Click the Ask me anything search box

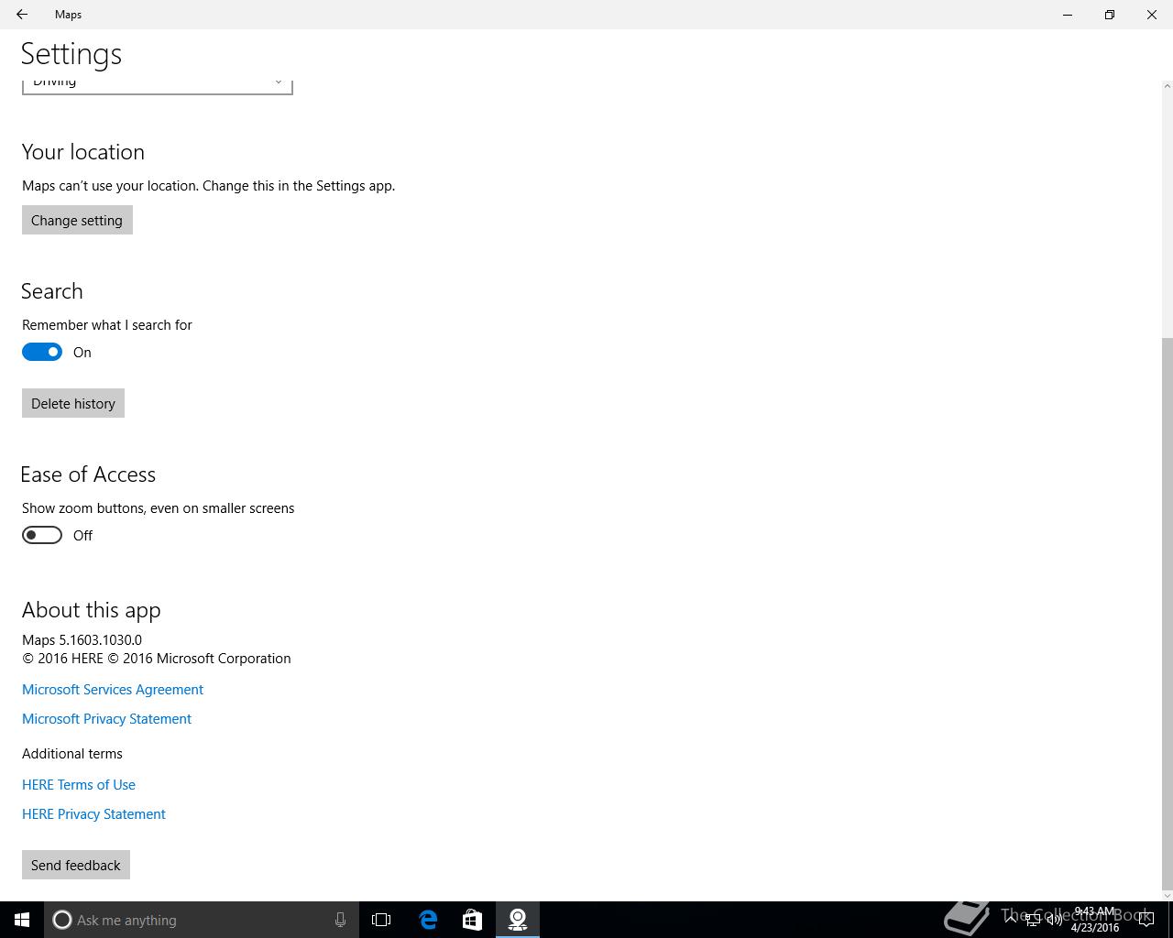click(x=200, y=920)
